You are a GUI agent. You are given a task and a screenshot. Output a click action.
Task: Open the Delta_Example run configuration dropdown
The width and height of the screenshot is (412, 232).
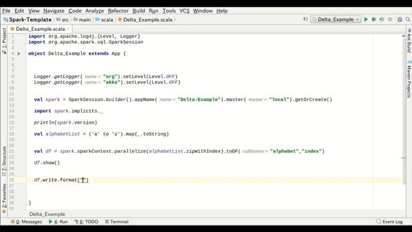point(336,19)
